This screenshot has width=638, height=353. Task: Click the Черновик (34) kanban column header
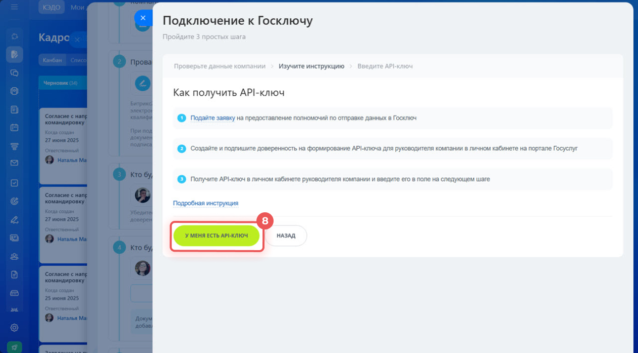tap(63, 83)
